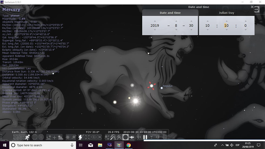The image size is (265, 149).
Task: Click the date-time readout in status bar
Action: click(x=145, y=132)
